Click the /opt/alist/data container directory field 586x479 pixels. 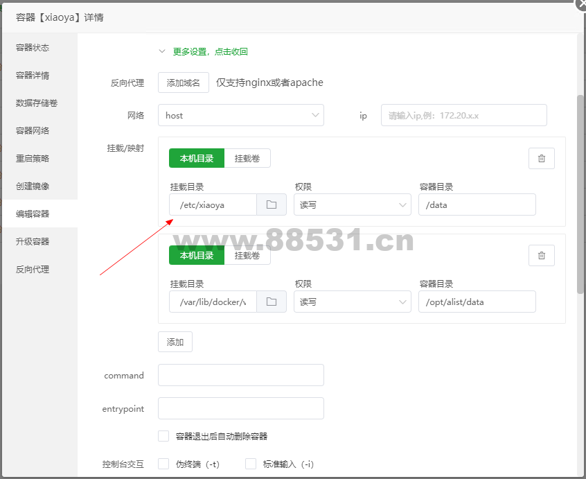pyautogui.click(x=477, y=302)
